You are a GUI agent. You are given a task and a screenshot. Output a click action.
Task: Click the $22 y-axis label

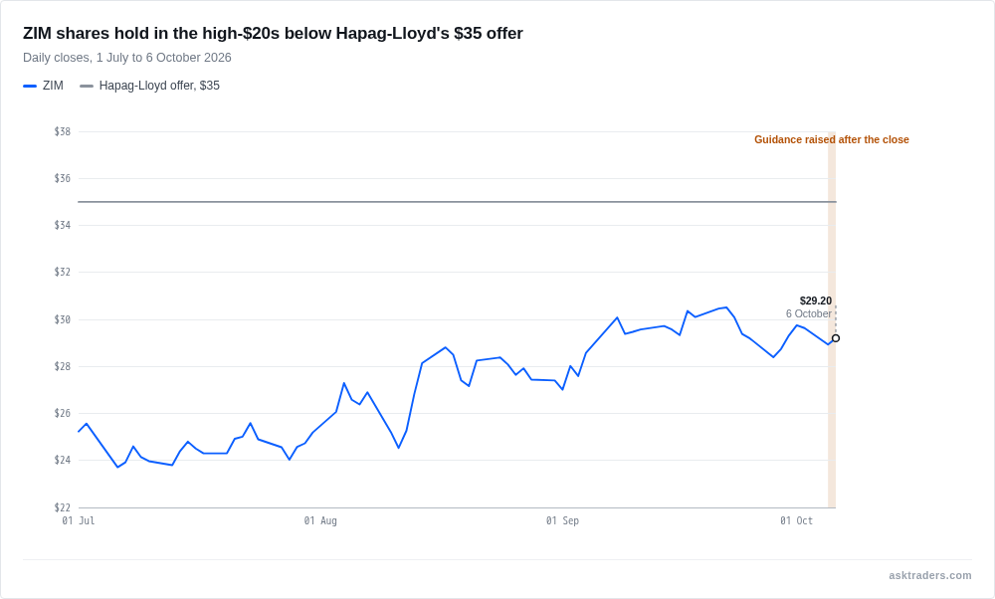tap(62, 507)
